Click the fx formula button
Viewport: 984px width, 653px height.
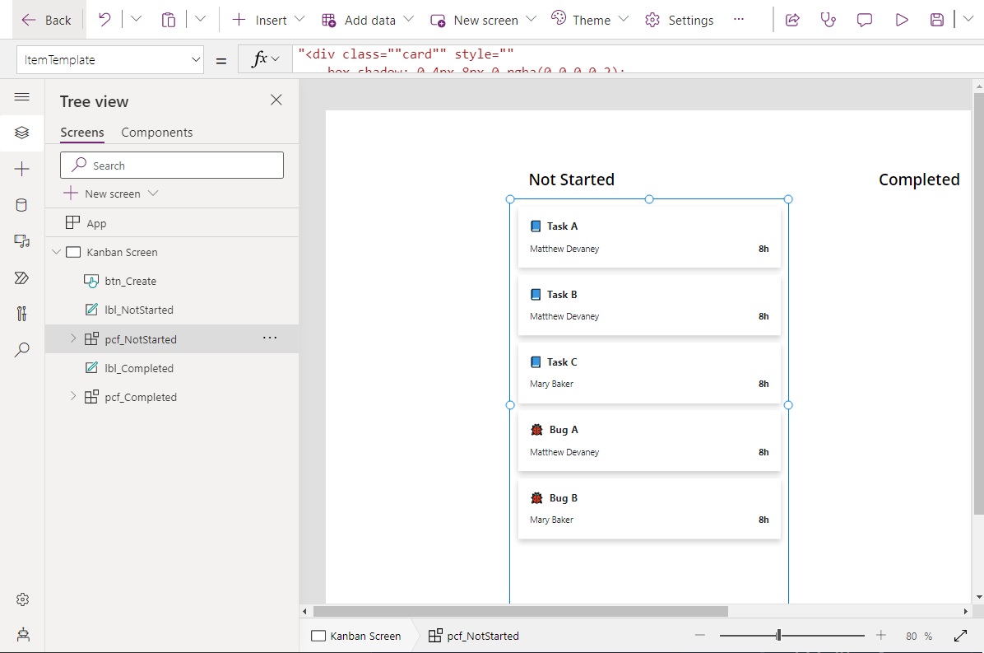[265, 59]
